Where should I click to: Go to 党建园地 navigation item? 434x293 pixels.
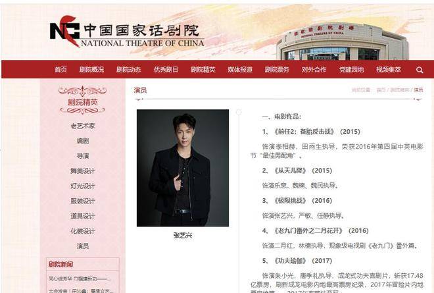click(352, 70)
